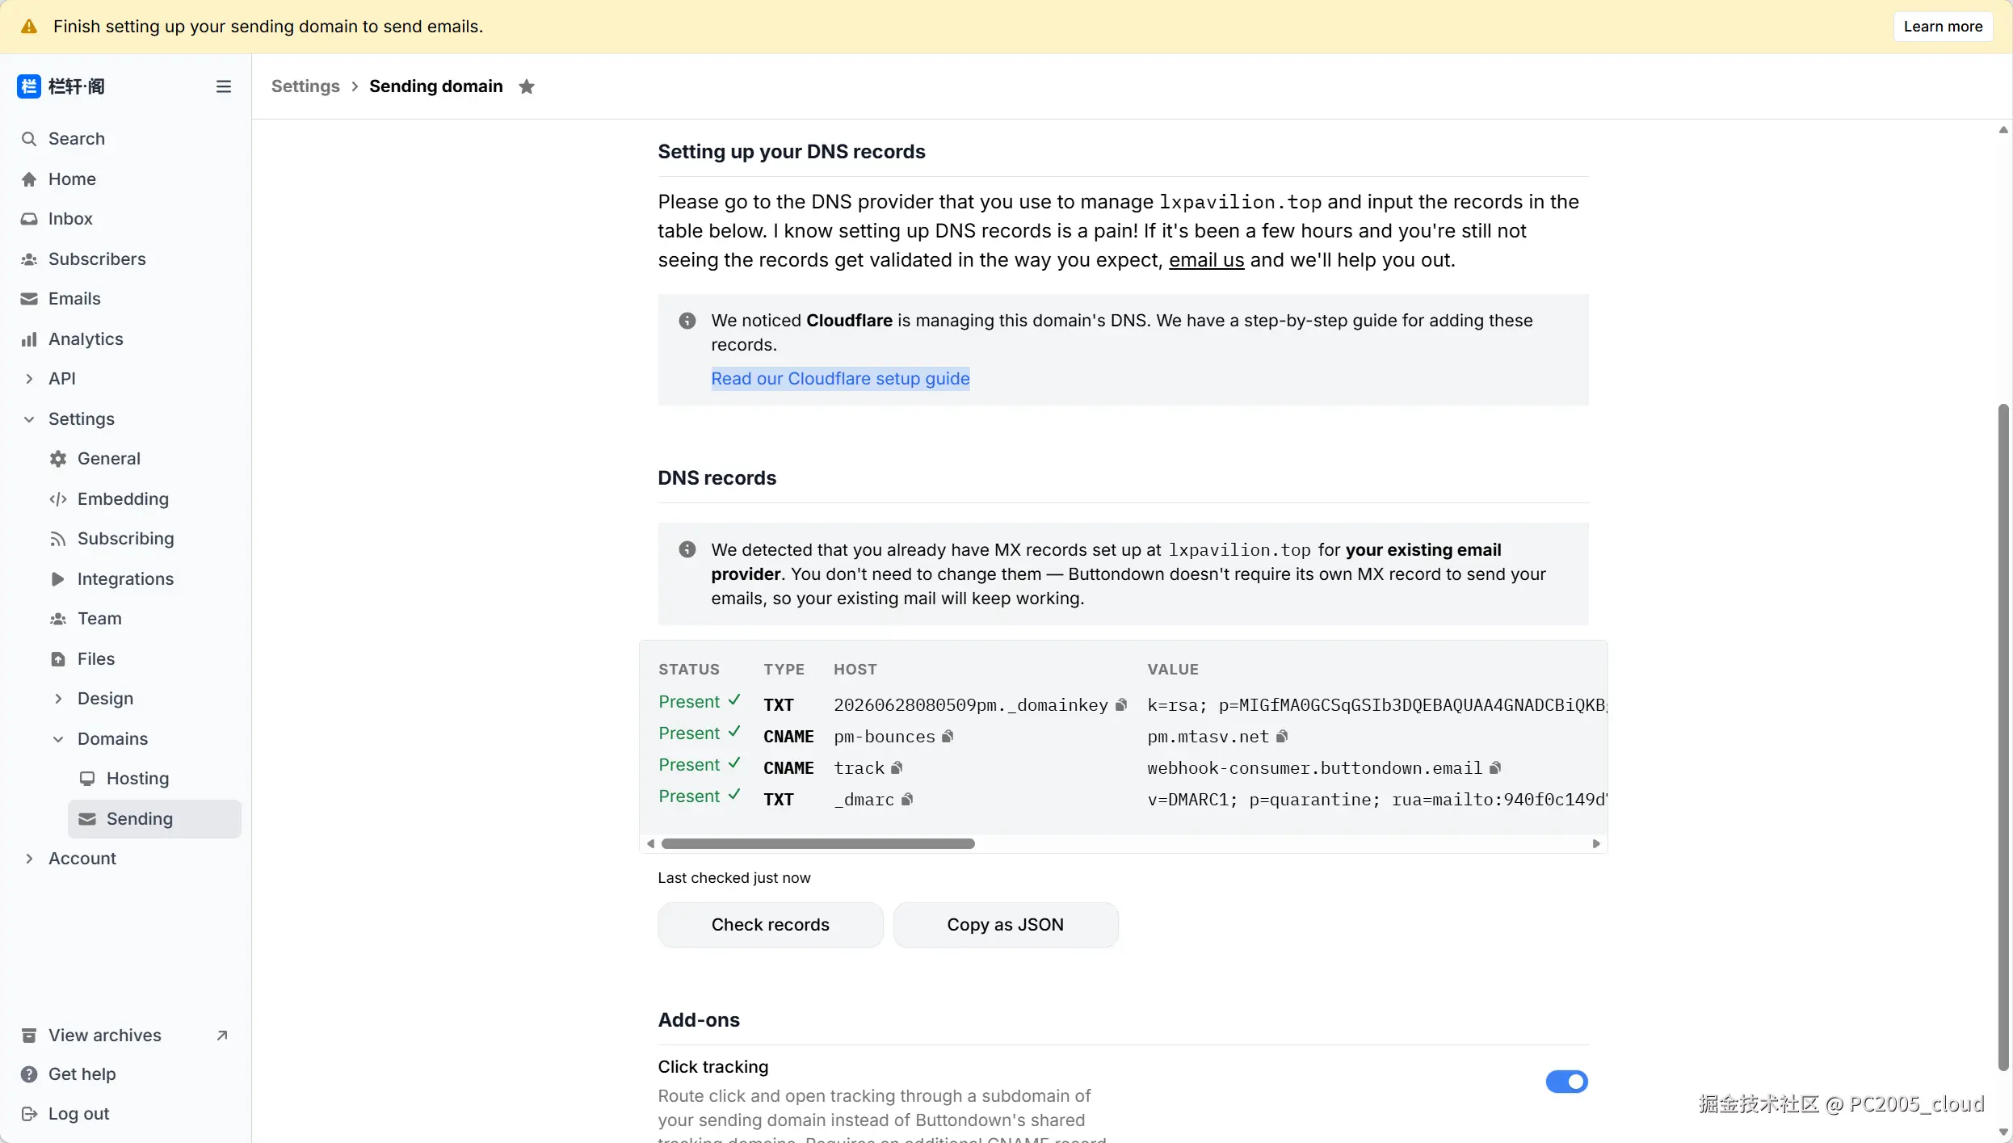Click the DNS table horizontal scrollbar thumb

[x=817, y=844]
